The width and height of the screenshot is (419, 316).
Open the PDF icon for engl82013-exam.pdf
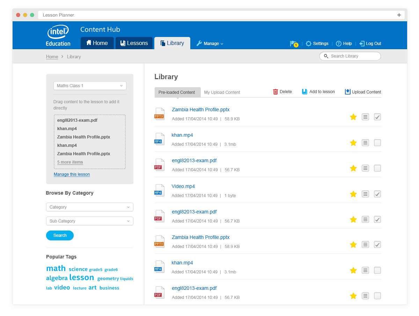coord(159,165)
